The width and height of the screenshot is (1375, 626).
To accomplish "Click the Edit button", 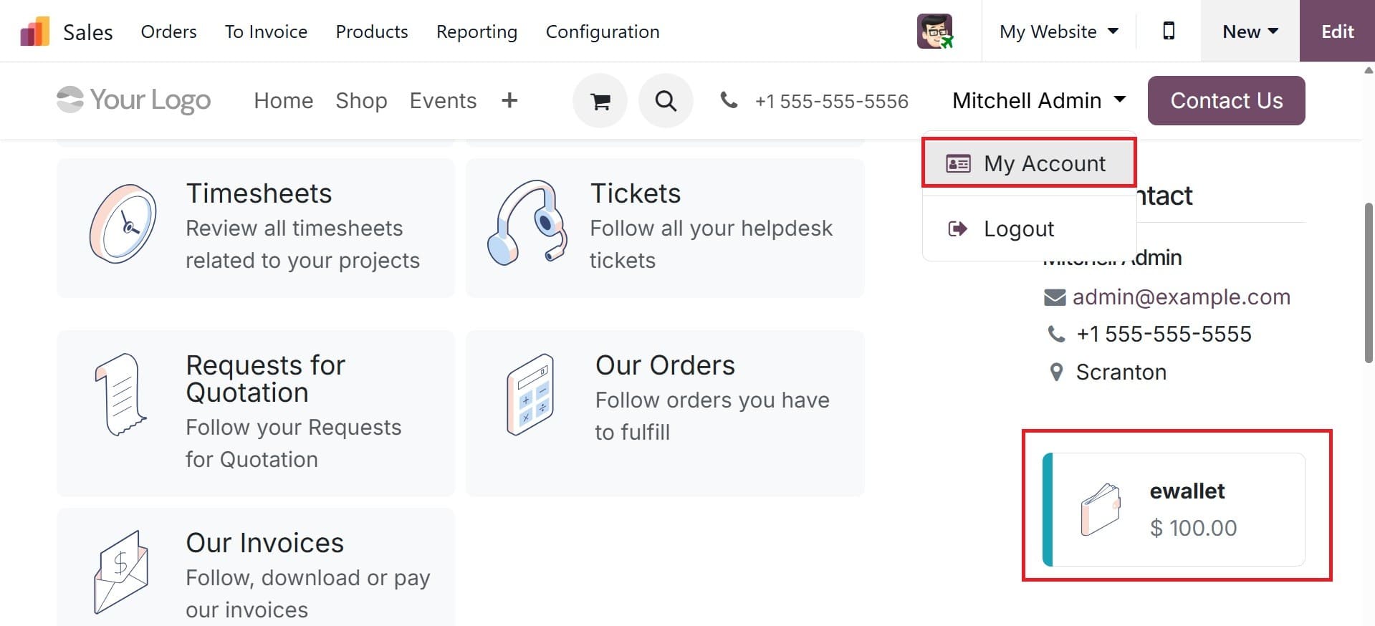I will coord(1337,32).
